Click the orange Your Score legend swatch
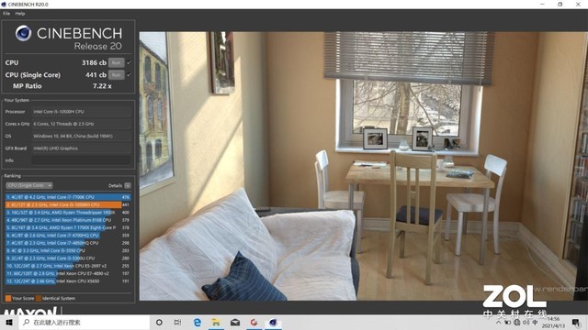Viewport: 588px width, 330px height. coord(8,298)
